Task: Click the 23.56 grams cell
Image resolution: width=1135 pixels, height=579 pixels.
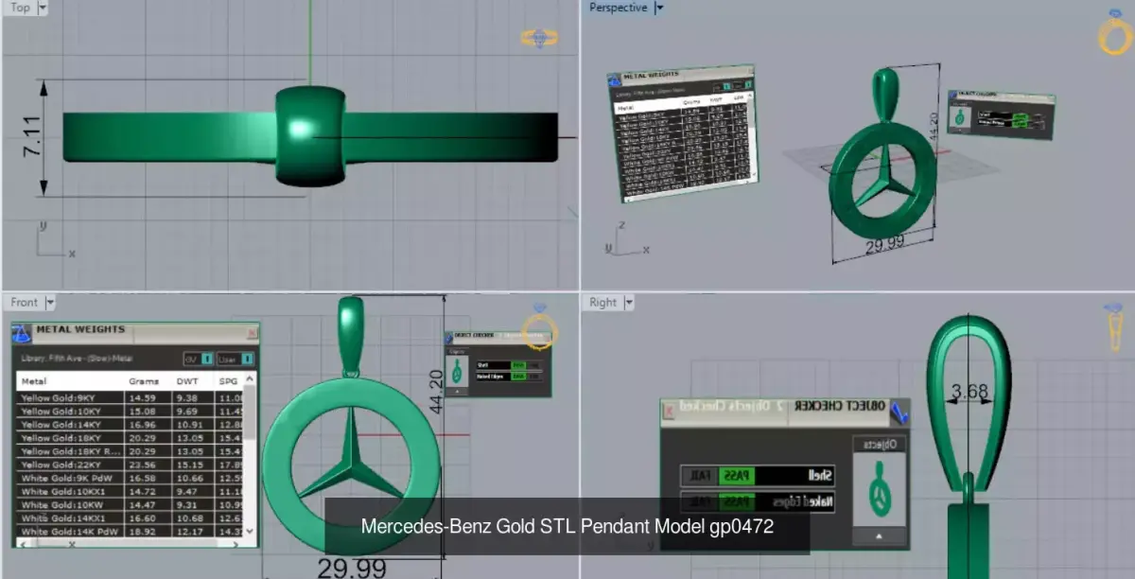Action: (148, 465)
